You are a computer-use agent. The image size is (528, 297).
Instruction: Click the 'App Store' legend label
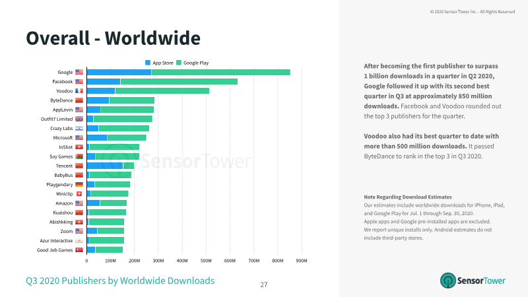click(163, 63)
